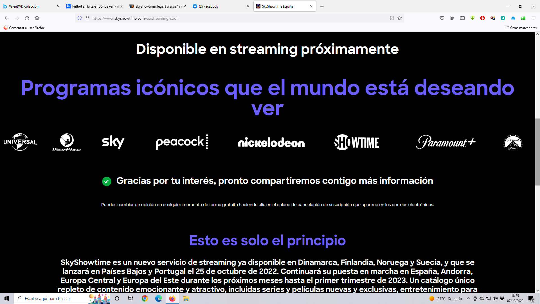Close the ValenDVD coleccion tab
This screenshot has width=540, height=304.
[x=58, y=6]
